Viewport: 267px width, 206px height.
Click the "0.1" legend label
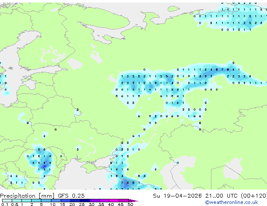(x=5, y=204)
